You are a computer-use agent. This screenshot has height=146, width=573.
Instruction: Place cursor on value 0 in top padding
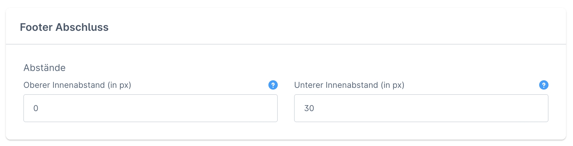(36, 108)
